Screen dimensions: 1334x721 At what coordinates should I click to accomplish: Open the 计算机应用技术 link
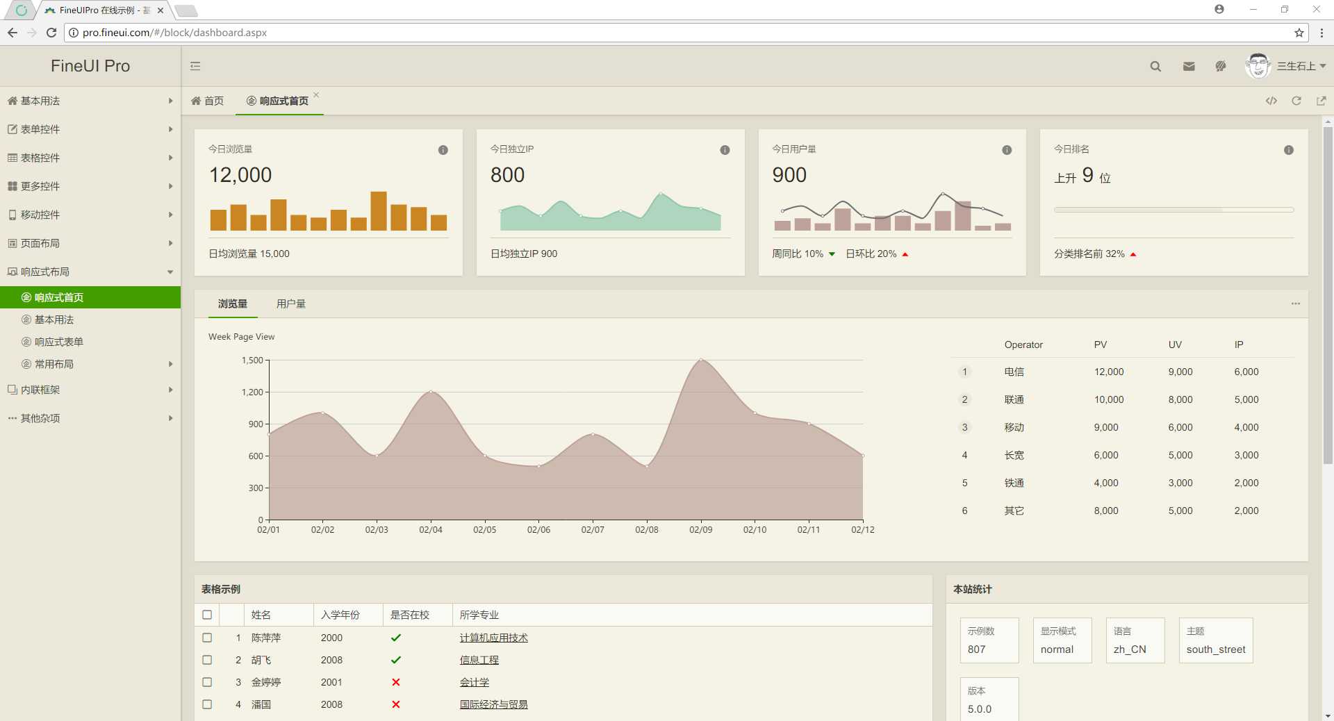tap(493, 638)
